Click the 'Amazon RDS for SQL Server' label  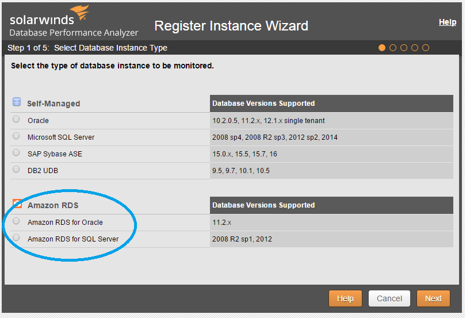coord(73,239)
